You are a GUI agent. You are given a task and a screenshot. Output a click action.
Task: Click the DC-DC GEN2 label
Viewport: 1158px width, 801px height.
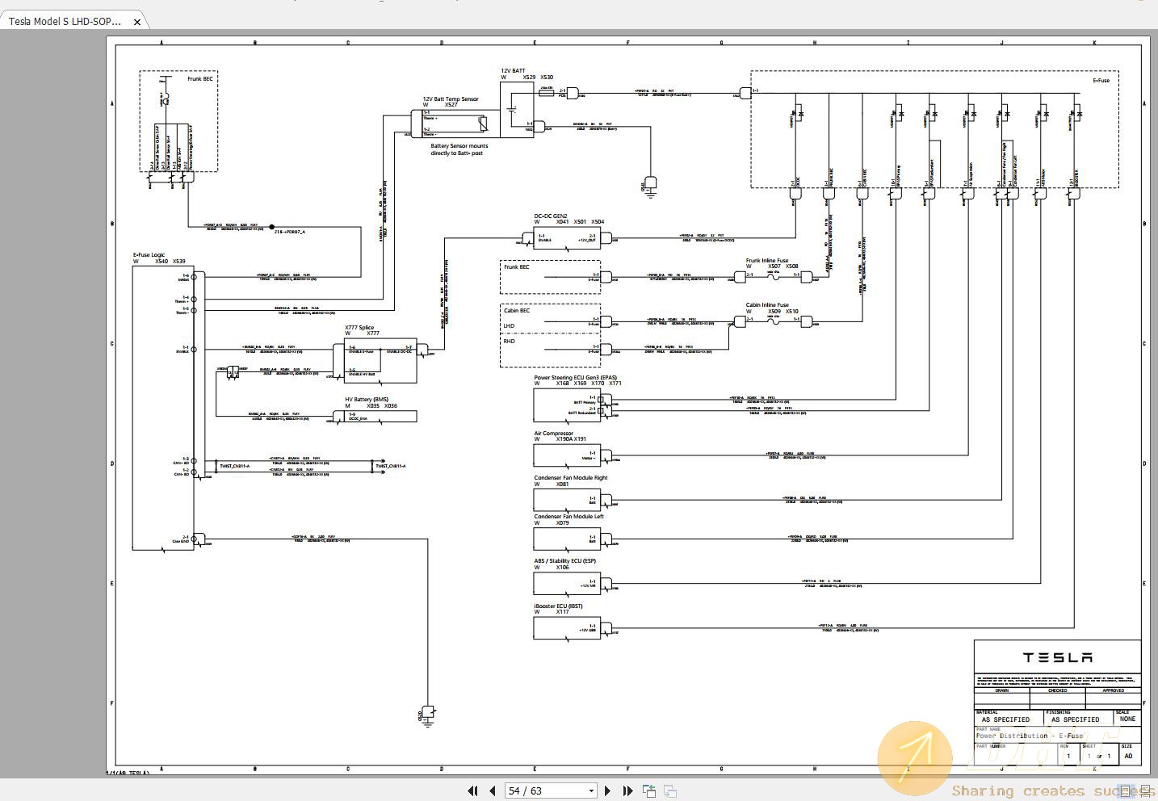(x=551, y=216)
